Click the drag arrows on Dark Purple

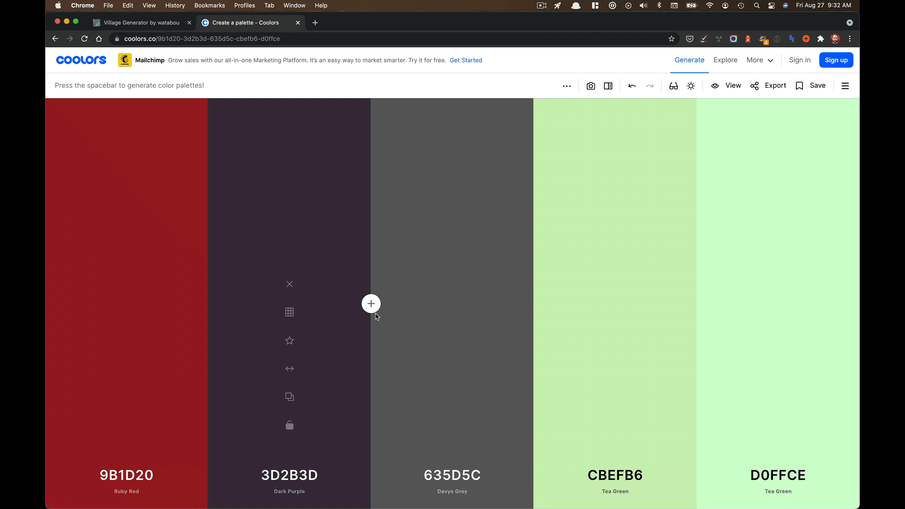point(289,369)
